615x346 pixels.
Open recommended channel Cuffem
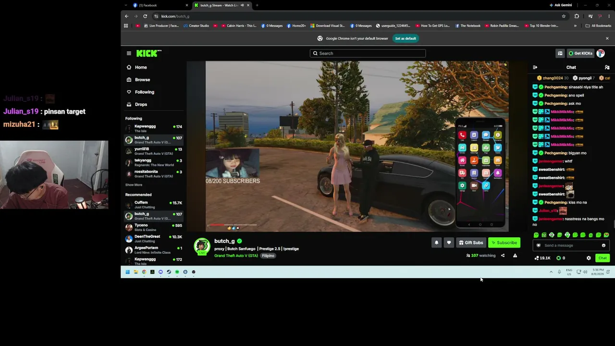(154, 205)
